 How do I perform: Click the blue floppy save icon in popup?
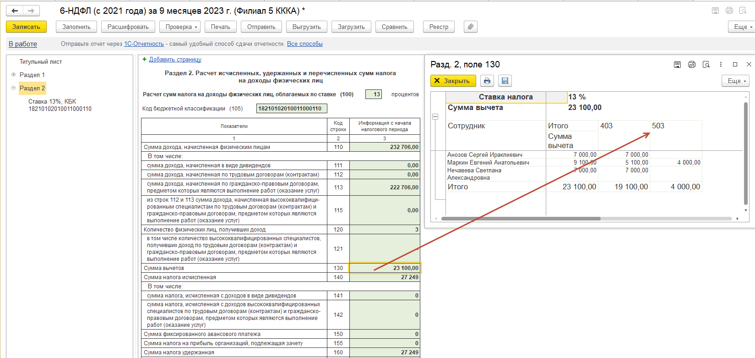point(505,81)
